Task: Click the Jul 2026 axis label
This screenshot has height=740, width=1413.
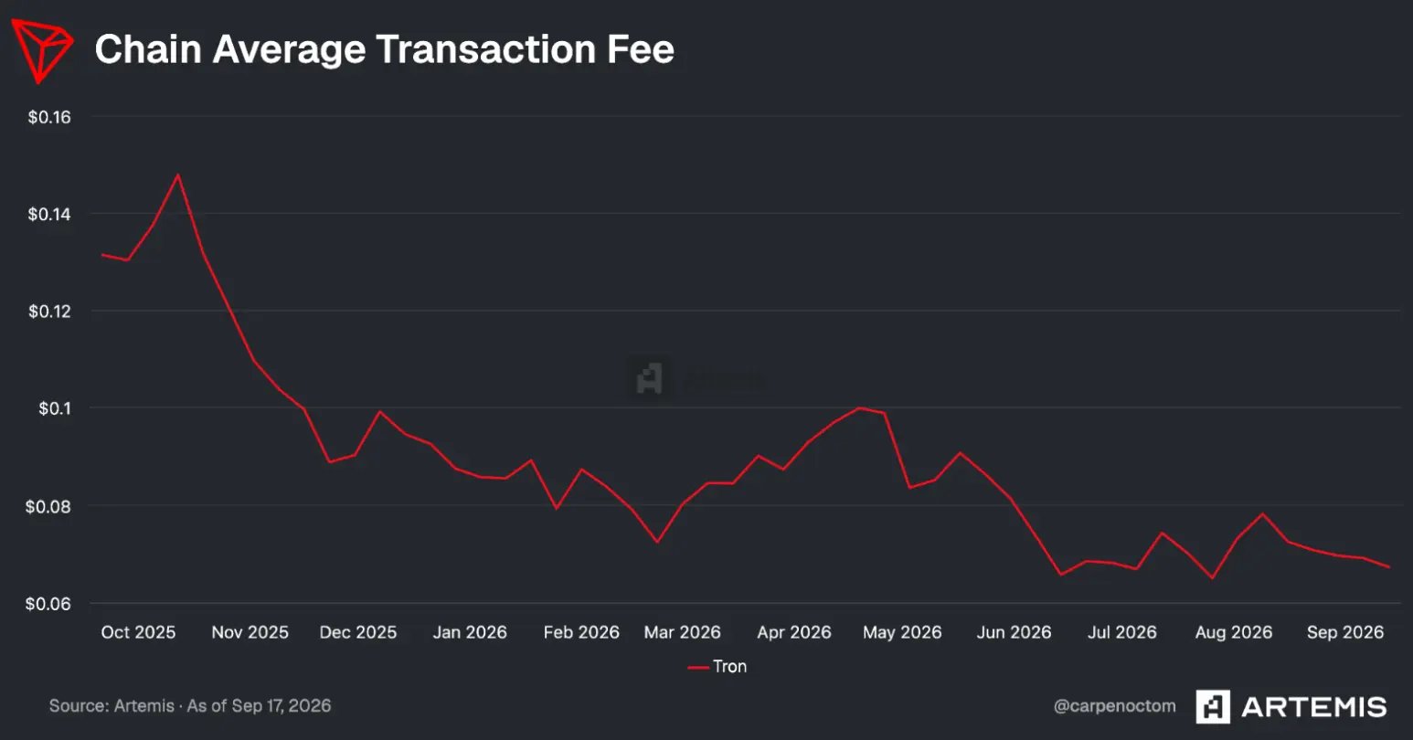Action: [1122, 632]
